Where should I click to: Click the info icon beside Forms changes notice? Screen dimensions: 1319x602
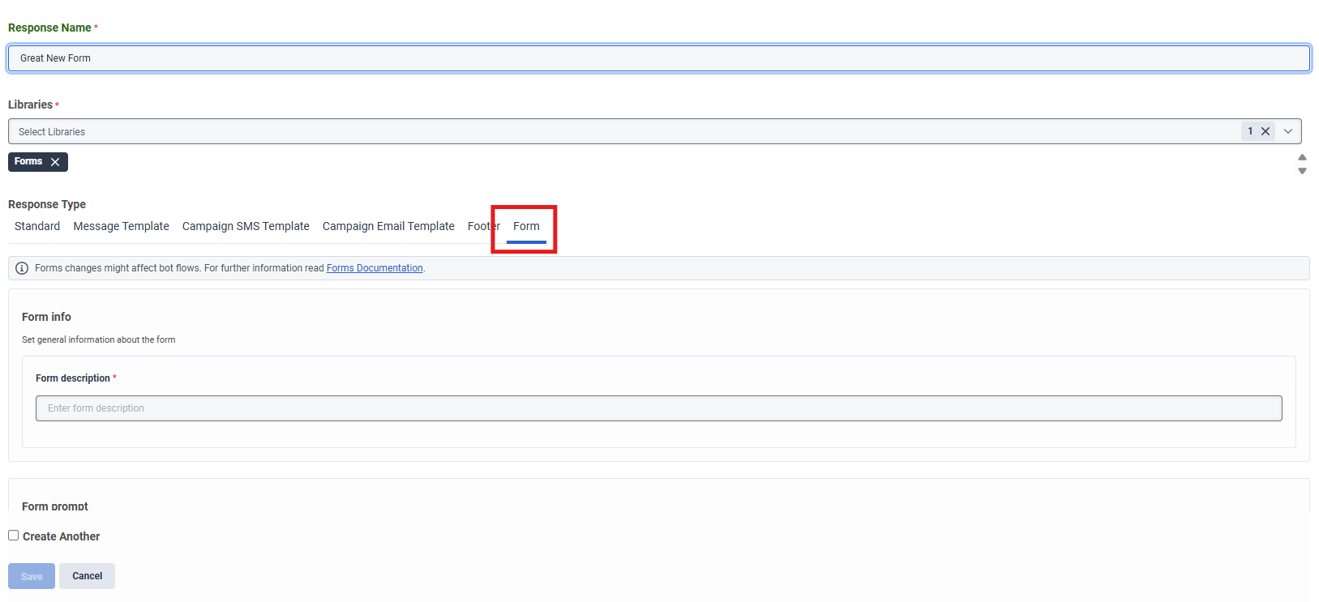click(x=22, y=268)
